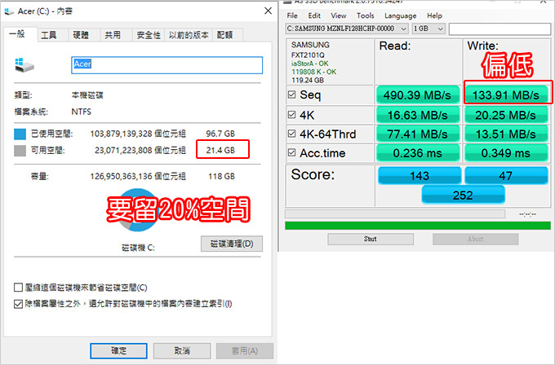This screenshot has width=555, height=365.
Task: Click the Start button in AS SSD Benchmark
Action: [371, 240]
